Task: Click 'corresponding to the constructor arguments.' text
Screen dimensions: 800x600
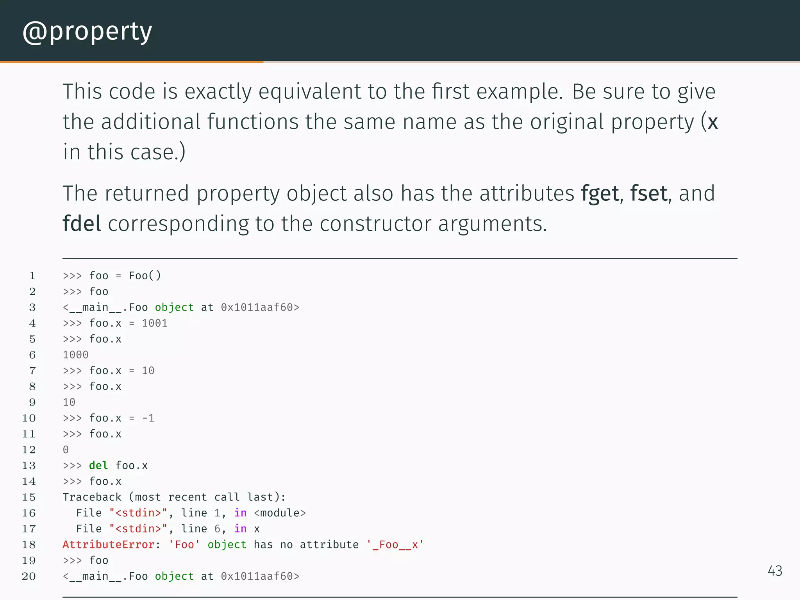Action: click(x=327, y=224)
